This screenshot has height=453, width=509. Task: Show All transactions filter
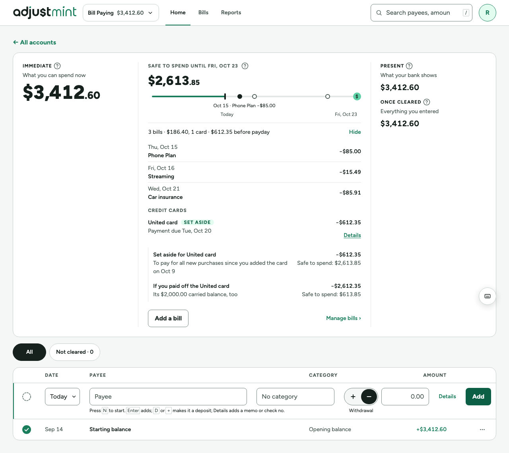[x=29, y=352]
